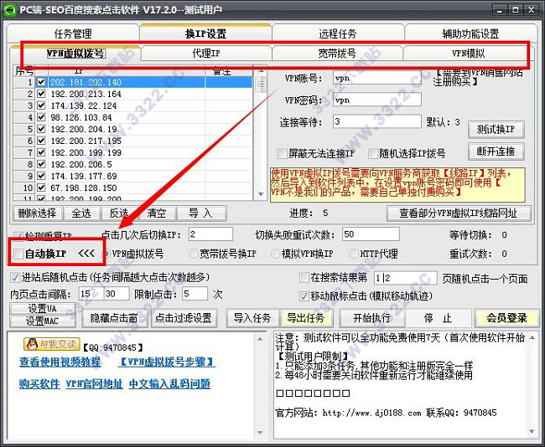Image resolution: width=545 pixels, height=447 pixels.
Task: Open the 【VPN虚拟拨号步骤】 link
Action: click(x=167, y=362)
